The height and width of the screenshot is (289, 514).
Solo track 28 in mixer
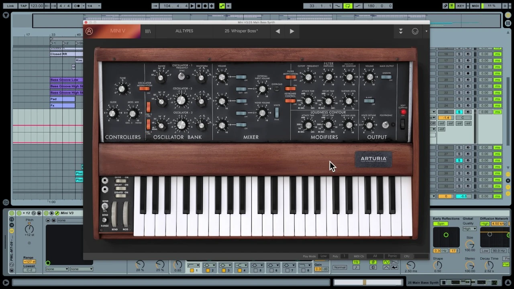click(x=459, y=160)
